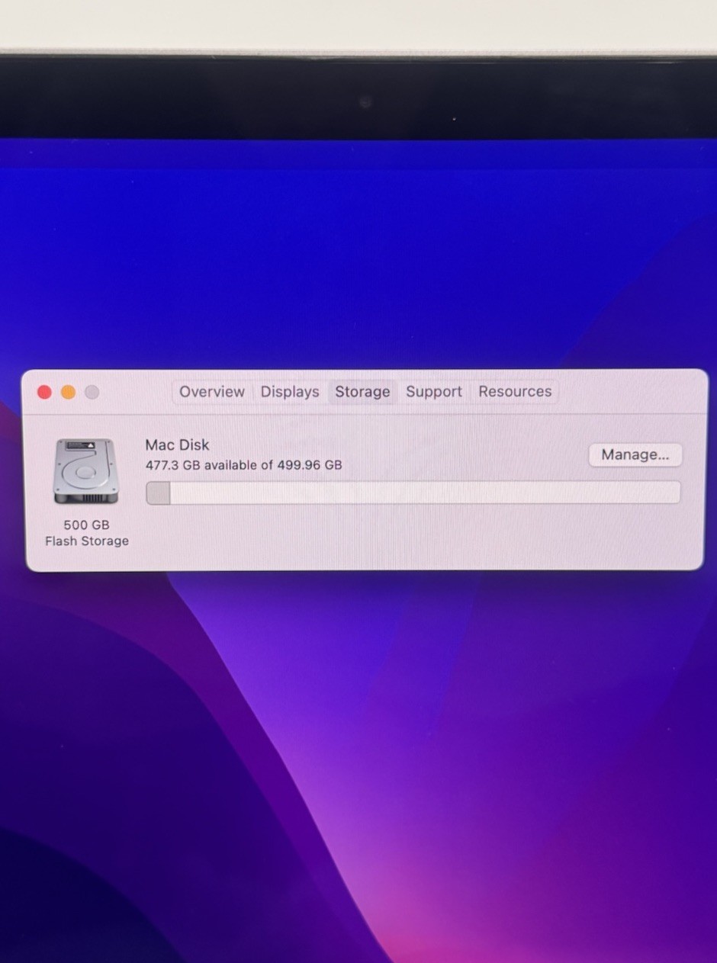Click the storage usage bar

(413, 493)
